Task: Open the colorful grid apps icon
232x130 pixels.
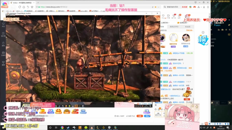Action: tap(190, 7)
